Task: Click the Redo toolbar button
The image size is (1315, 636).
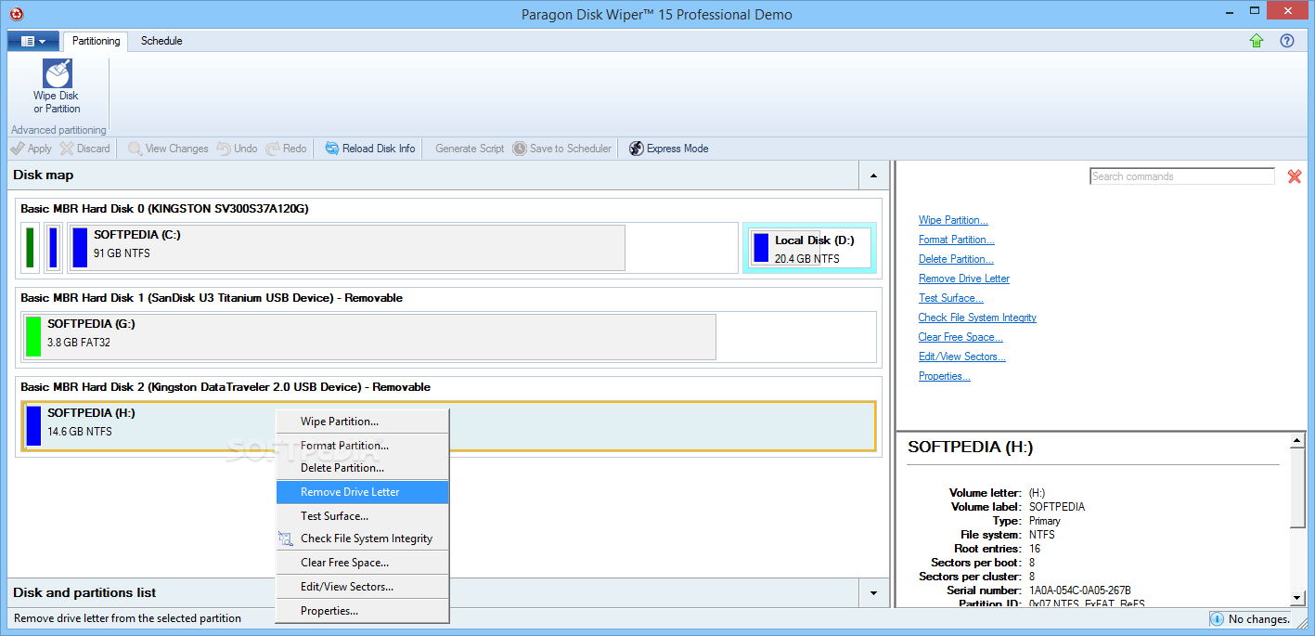Action: pyautogui.click(x=286, y=149)
